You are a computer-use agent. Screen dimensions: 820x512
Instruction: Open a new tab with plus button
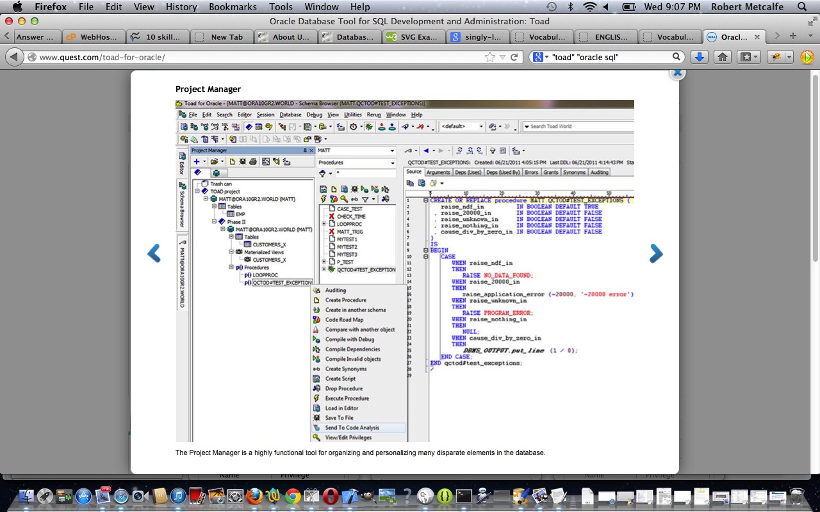[x=793, y=36]
